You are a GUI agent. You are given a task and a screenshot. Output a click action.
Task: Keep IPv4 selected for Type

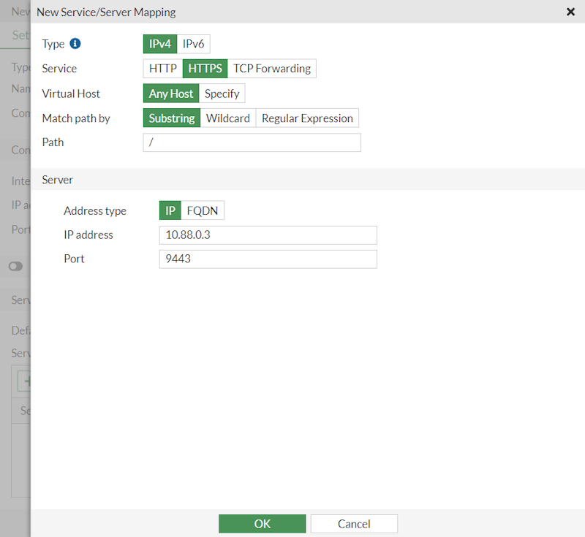pyautogui.click(x=160, y=43)
